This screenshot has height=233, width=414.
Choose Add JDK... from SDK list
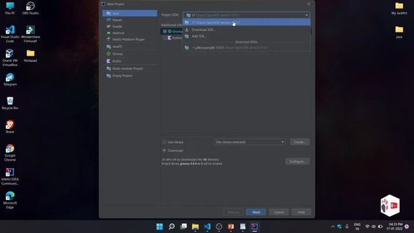coord(246,36)
